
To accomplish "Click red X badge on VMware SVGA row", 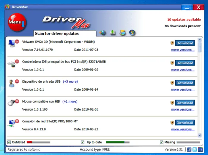I will pos(17,41).
